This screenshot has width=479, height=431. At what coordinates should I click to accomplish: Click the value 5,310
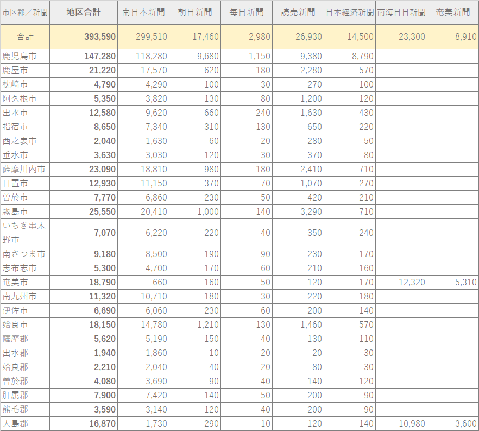(466, 282)
